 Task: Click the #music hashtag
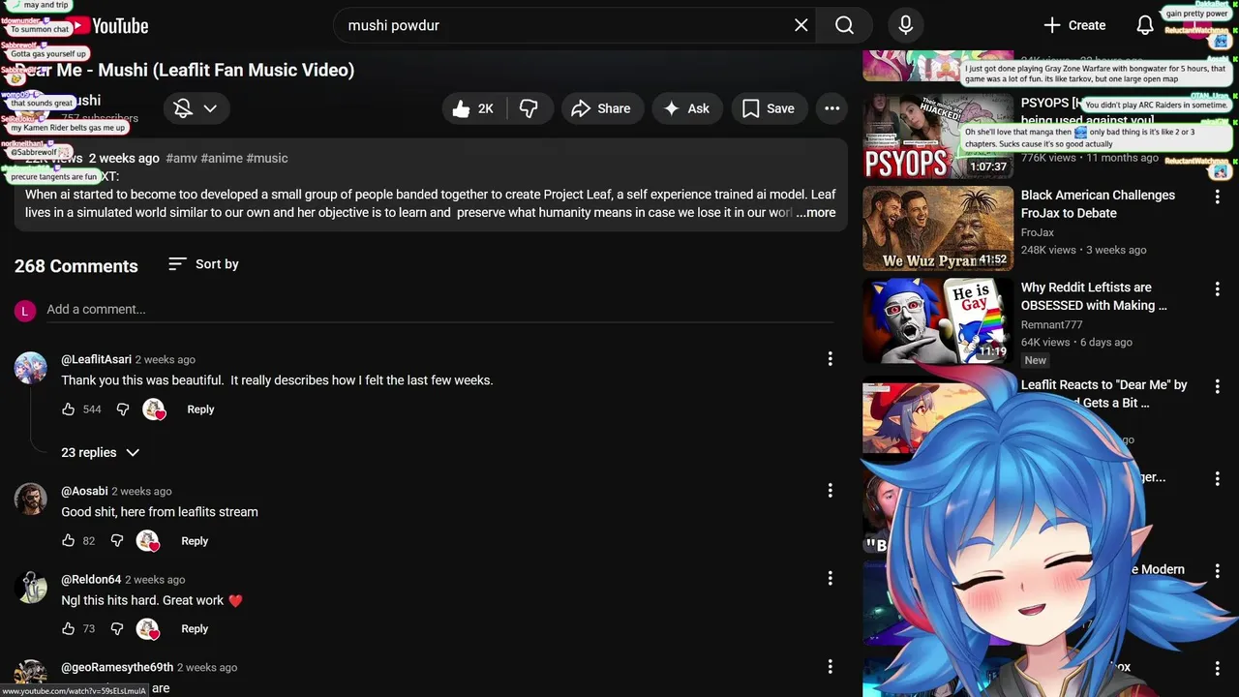tap(267, 158)
